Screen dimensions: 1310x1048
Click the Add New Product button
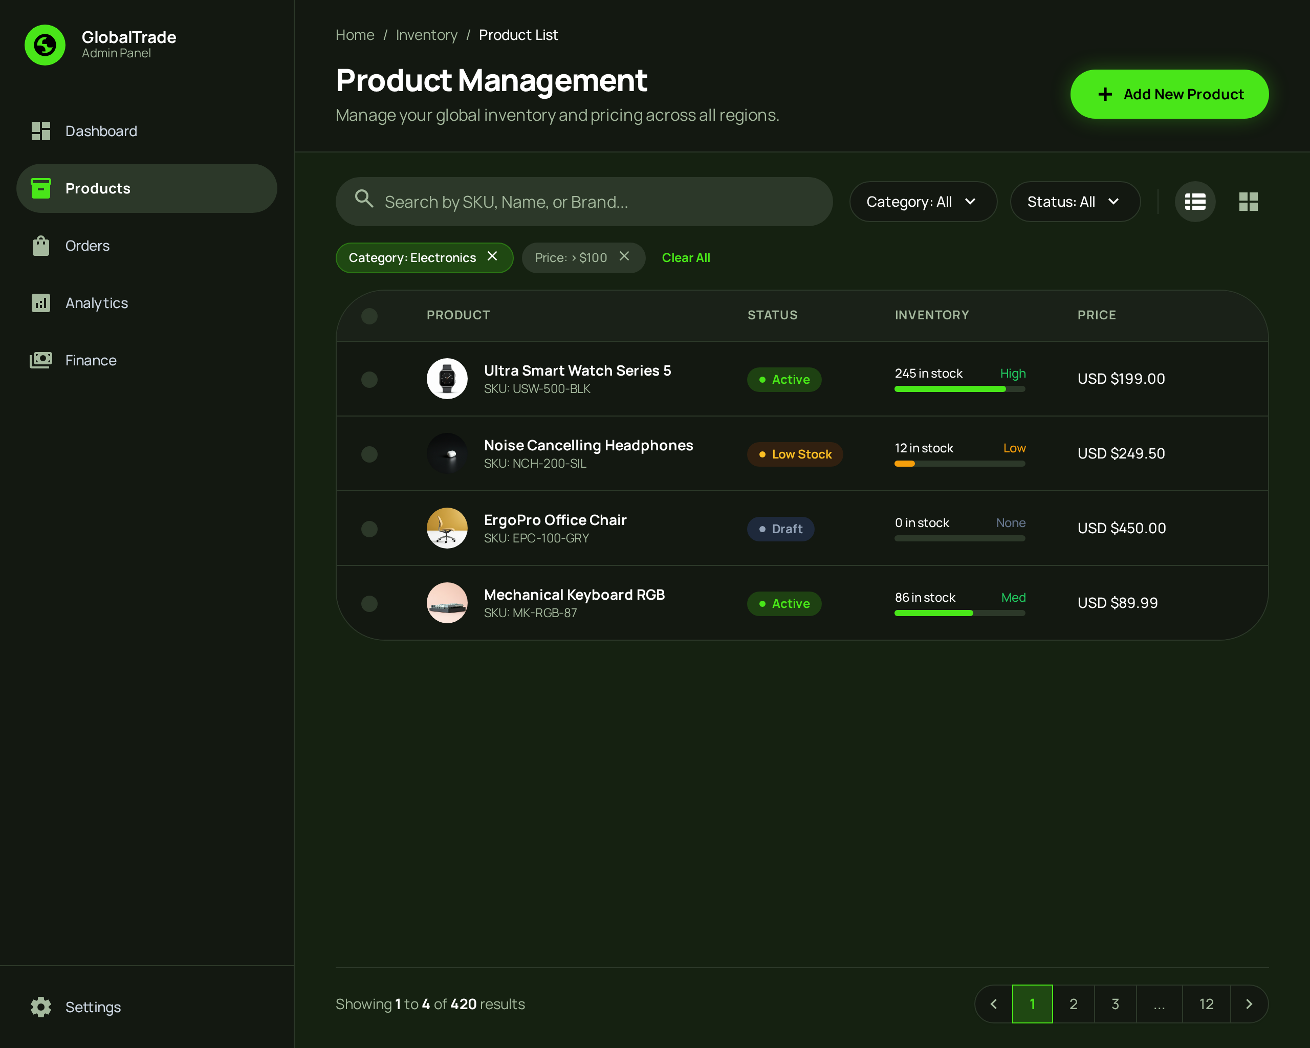tap(1169, 94)
